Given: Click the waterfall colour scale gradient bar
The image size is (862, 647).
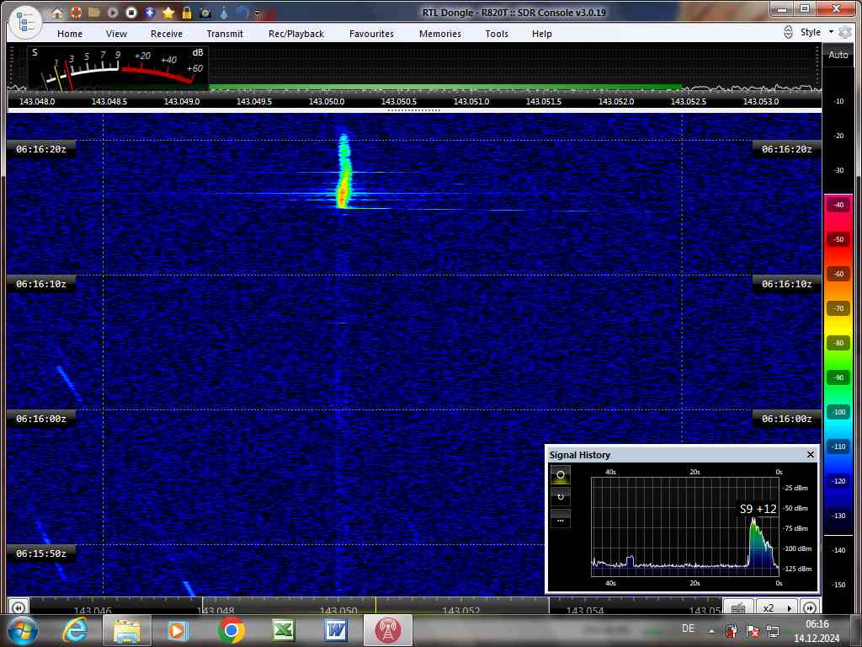Looking at the screenshot, I should coord(838,363).
